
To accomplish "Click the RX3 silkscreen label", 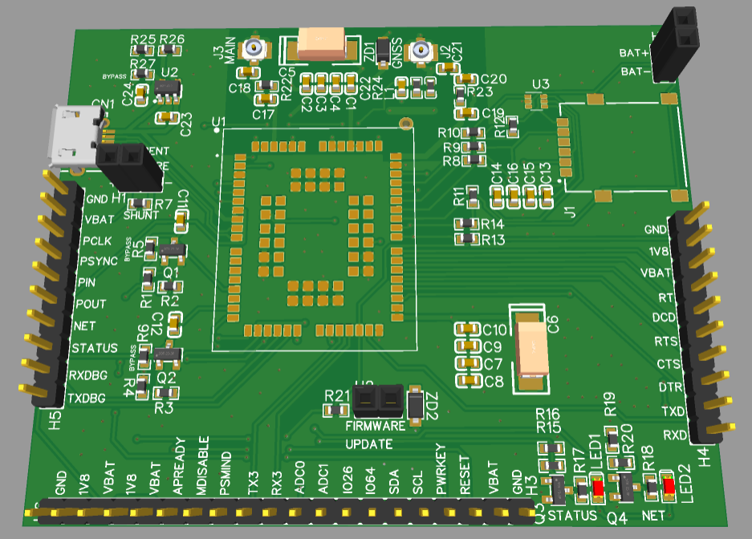I will pos(277,484).
